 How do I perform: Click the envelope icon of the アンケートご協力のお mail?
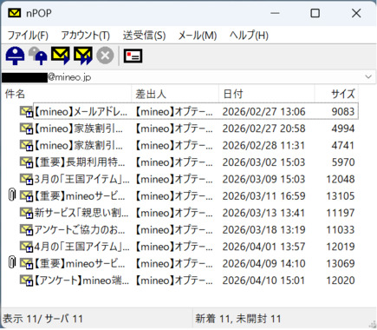(x=26, y=229)
